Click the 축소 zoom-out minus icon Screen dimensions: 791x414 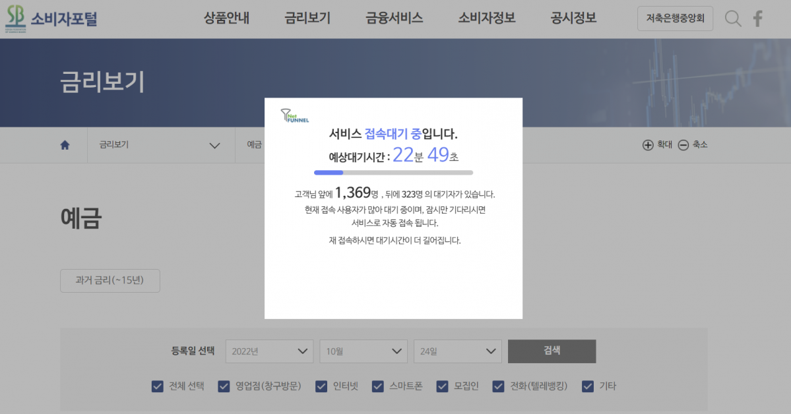tap(683, 145)
